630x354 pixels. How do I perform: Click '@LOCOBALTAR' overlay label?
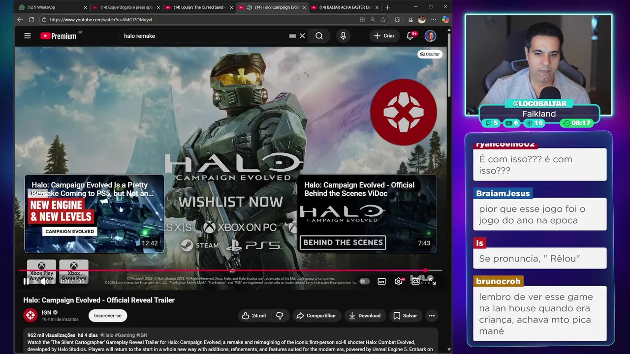coord(539,104)
